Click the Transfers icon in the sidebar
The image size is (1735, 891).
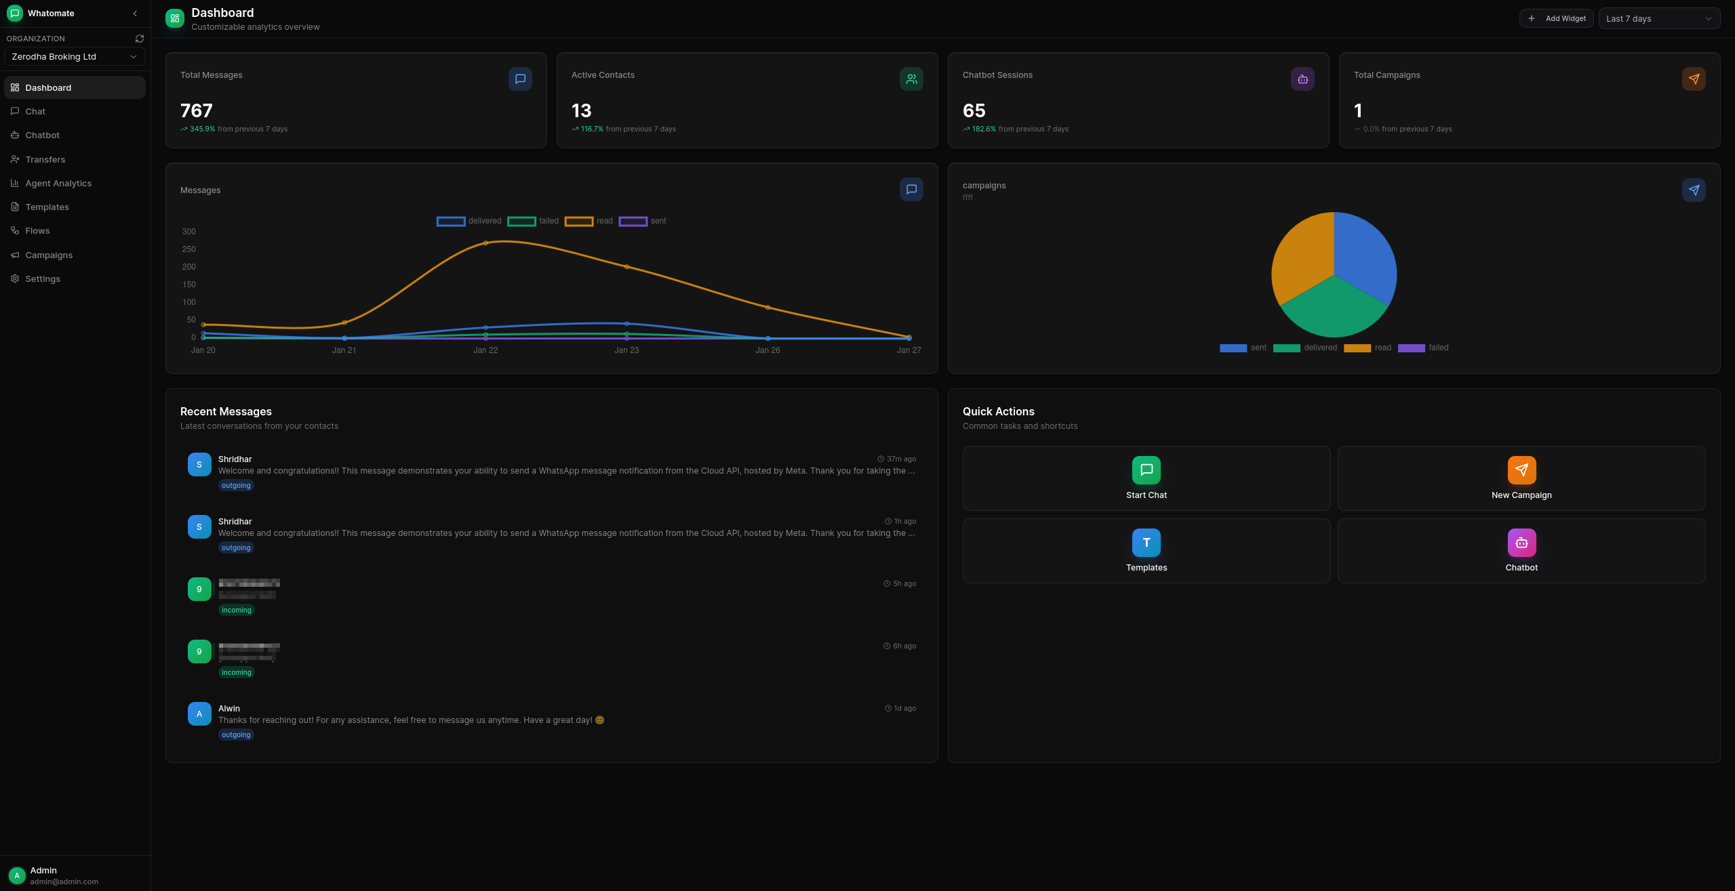click(x=15, y=159)
